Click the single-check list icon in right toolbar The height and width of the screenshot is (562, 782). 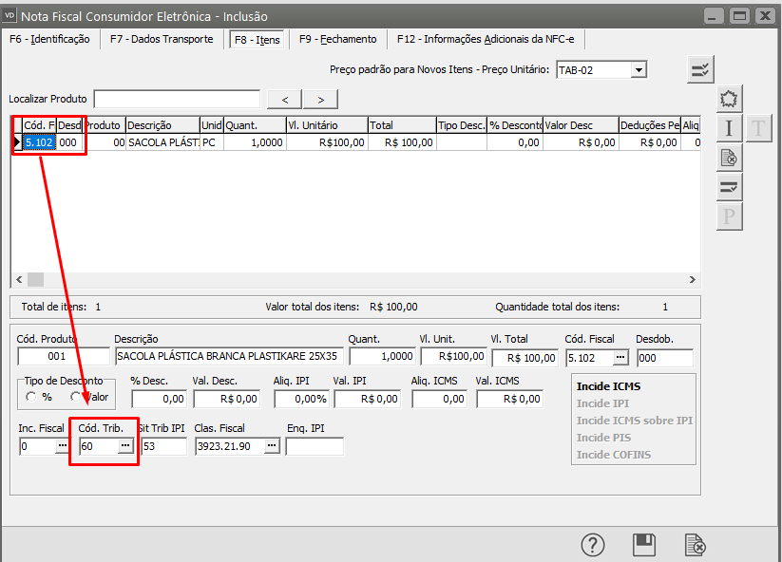(729, 187)
